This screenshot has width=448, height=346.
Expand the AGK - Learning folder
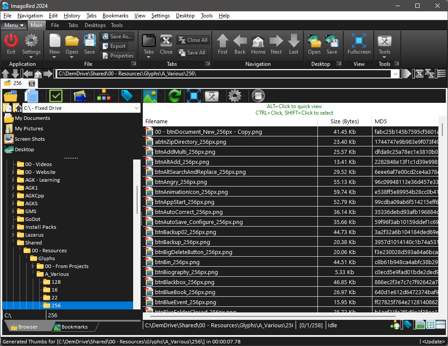point(13,180)
